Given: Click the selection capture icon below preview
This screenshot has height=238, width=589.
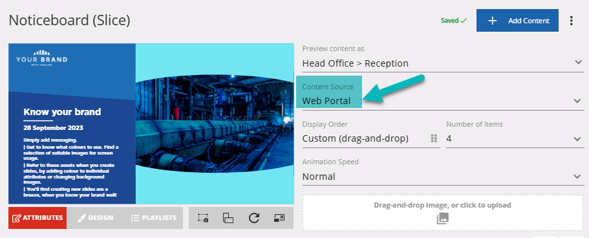Looking at the screenshot, I should 203,218.
